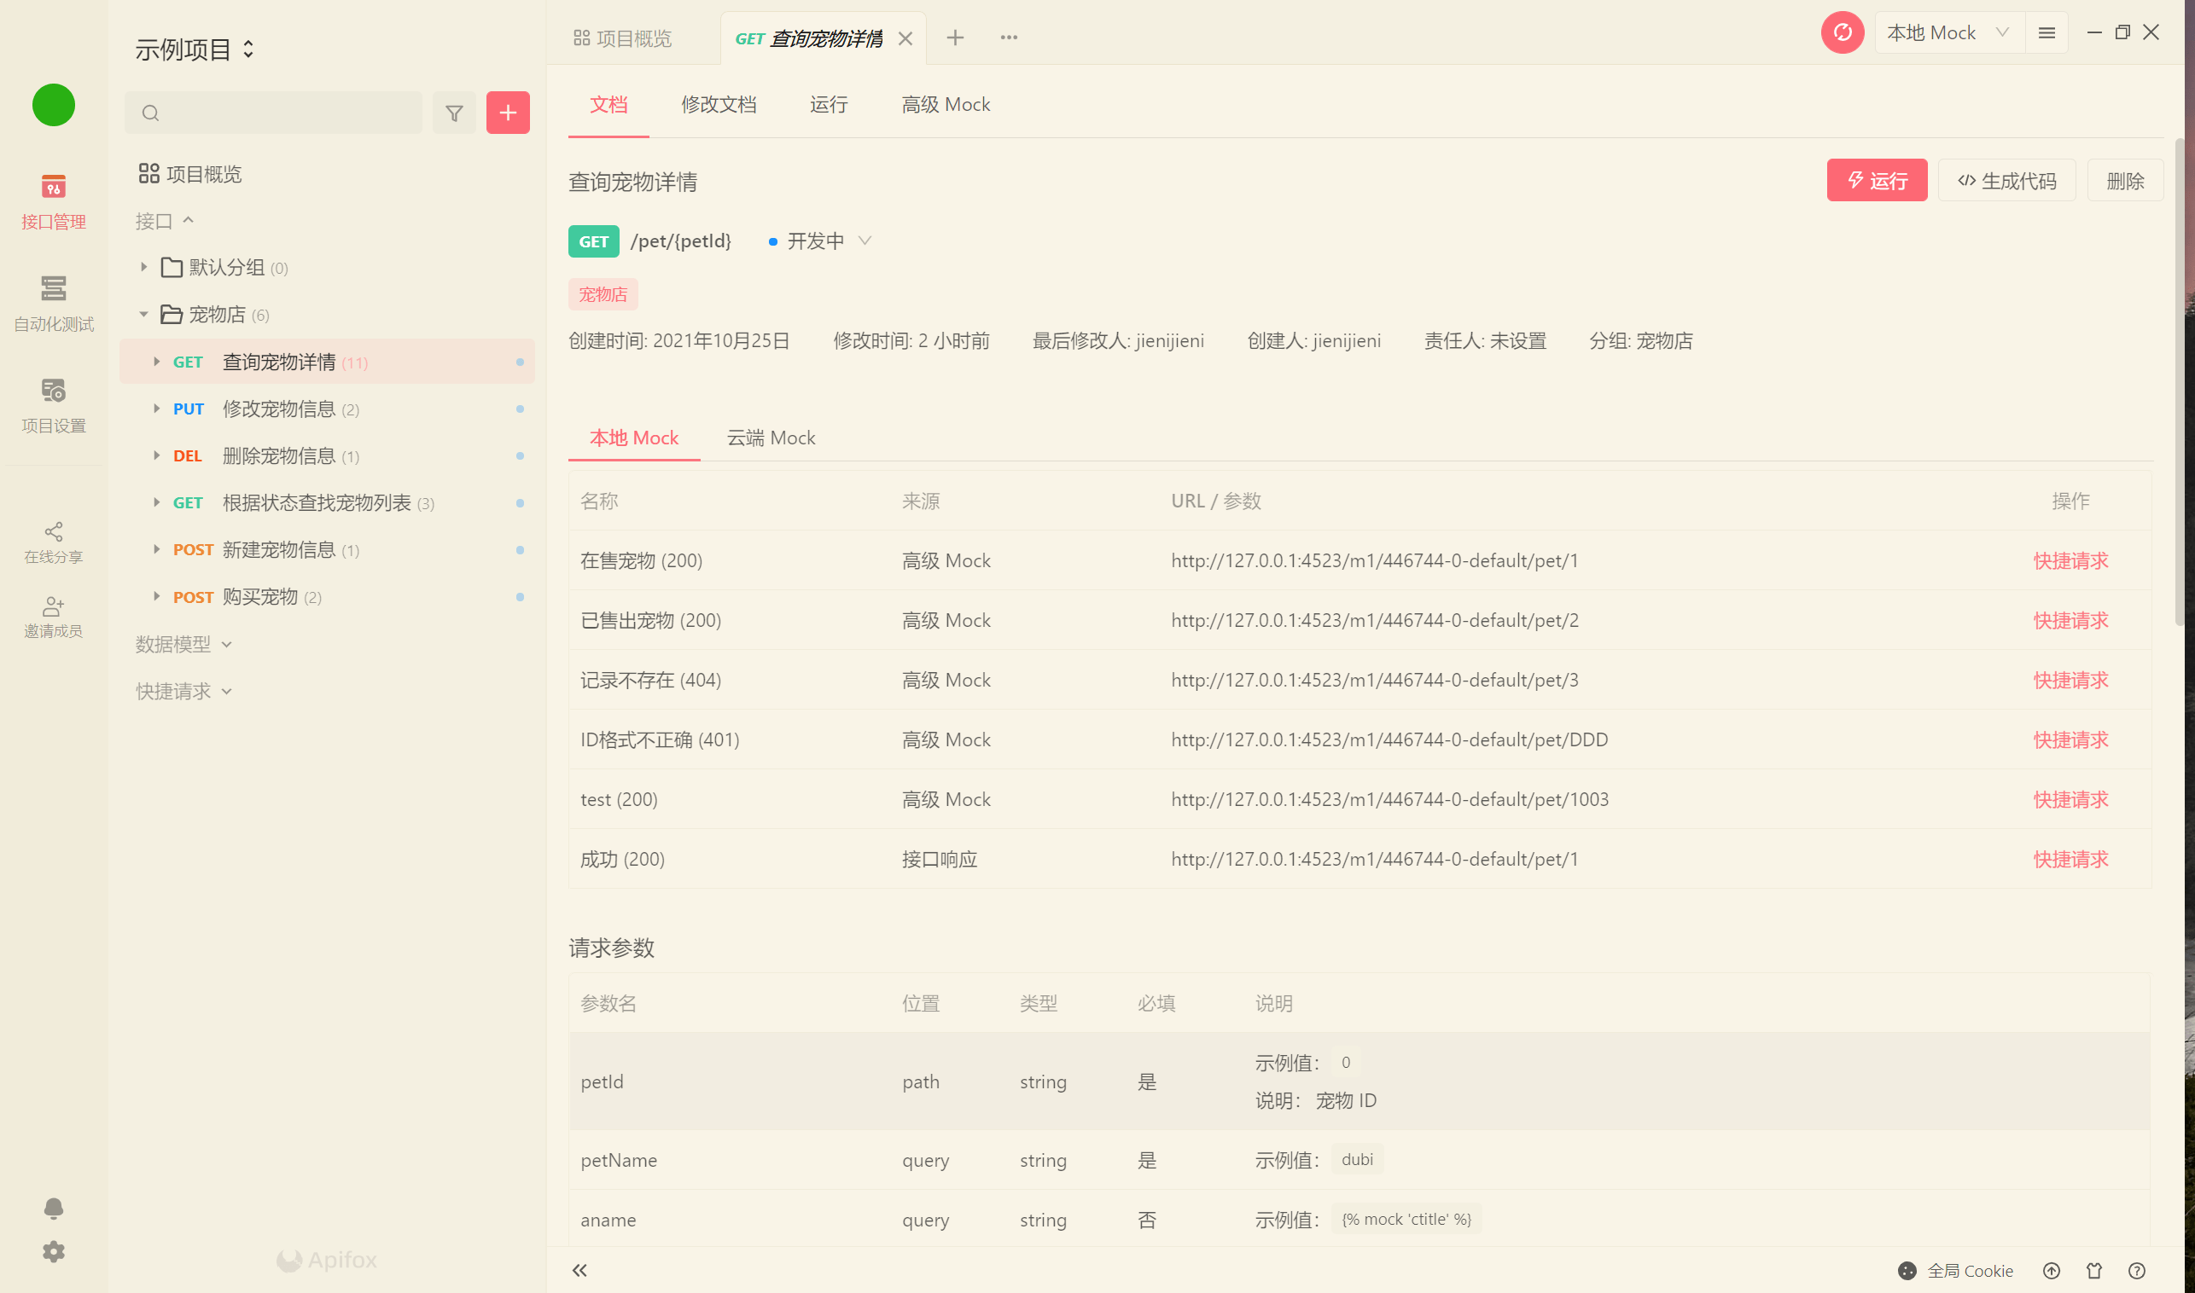Open notifications via the bell icon
Screen dimensions: 2195x1293
pyautogui.click(x=53, y=1209)
